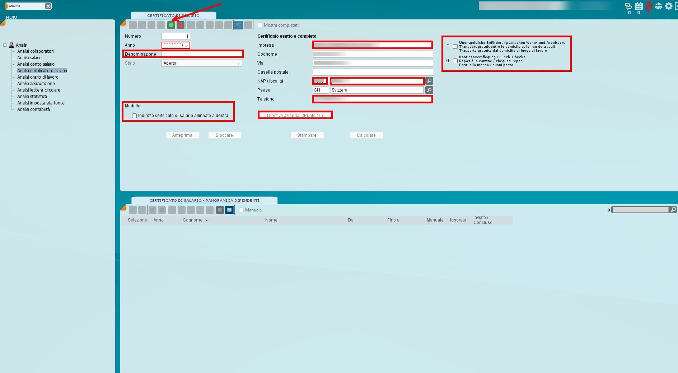Viewport: 678px width, 373px height.
Task: Collapse the Analisi tree node
Action: [5, 45]
